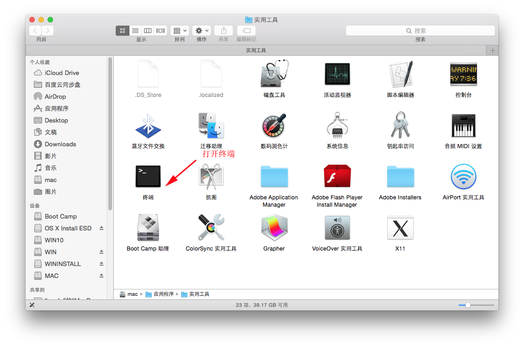This screenshot has width=524, height=347.
Task: Select 蓝牙文件交换 Bluetooth icon
Action: 148,126
